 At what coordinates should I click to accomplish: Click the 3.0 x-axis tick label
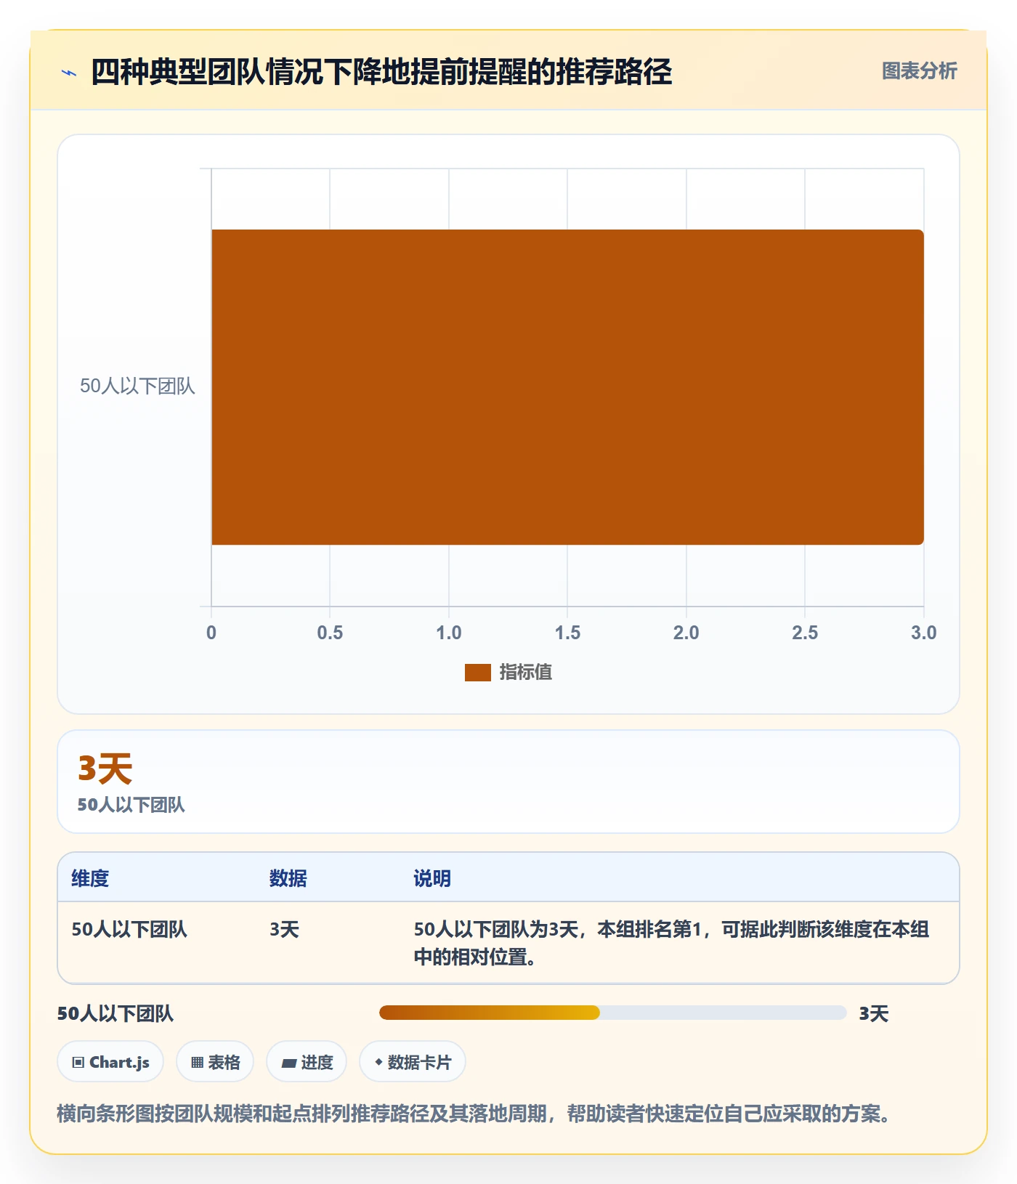click(923, 633)
